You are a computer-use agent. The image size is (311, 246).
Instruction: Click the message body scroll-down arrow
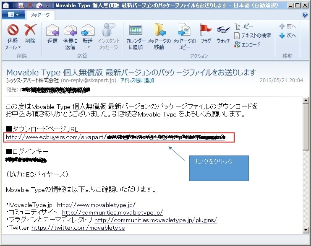pos(306,230)
